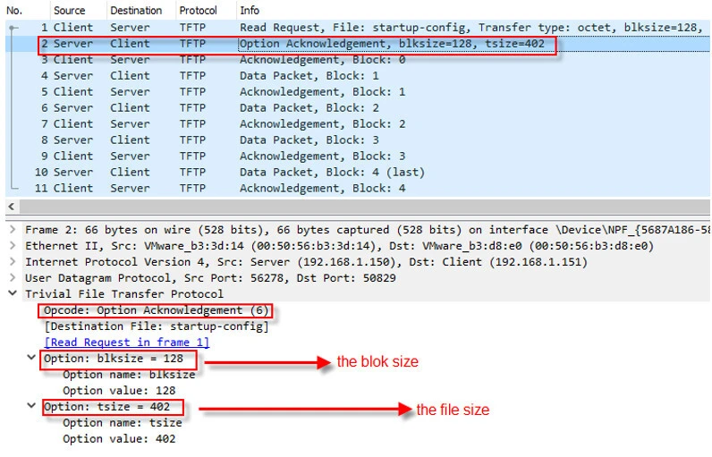Collapse the Trivial File Transfer Protocol node

(11, 294)
